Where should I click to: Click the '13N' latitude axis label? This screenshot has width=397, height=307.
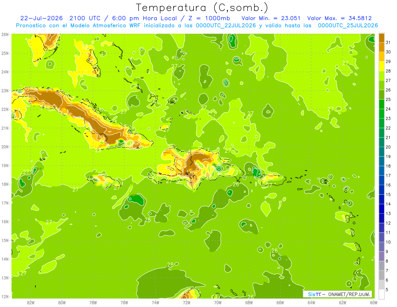click(x=5, y=278)
